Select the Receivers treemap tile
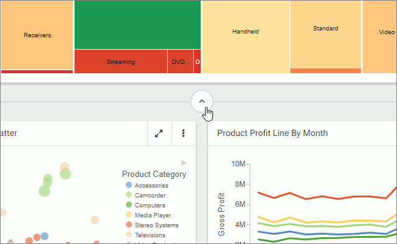Image resolution: width=397 pixels, height=244 pixels. [37, 35]
